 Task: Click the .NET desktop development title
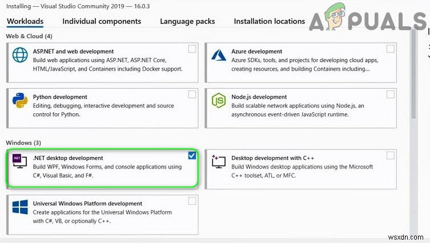coord(68,158)
